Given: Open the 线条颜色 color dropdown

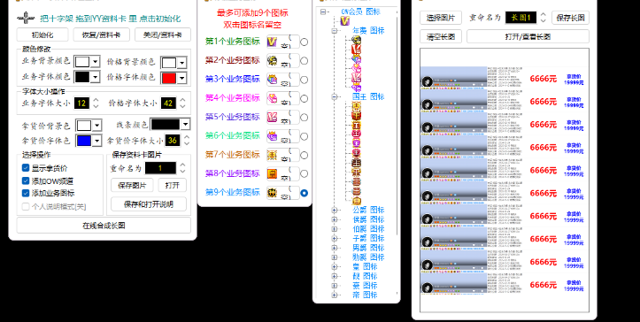Looking at the screenshot, I should click(185, 124).
